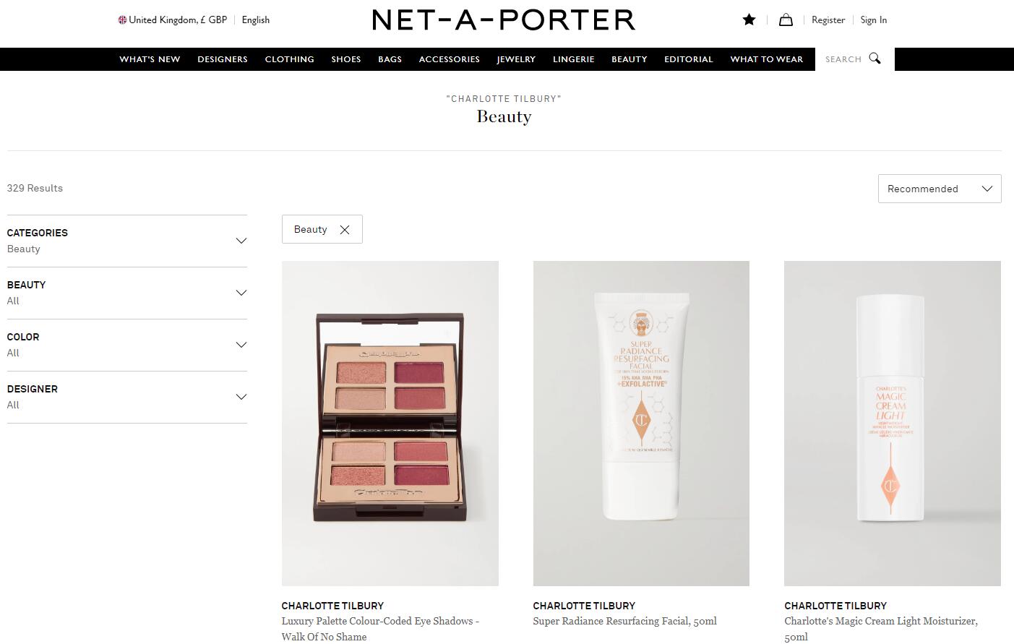The width and height of the screenshot is (1014, 644).
Task: Open the shopping bag icon
Action: click(x=786, y=20)
